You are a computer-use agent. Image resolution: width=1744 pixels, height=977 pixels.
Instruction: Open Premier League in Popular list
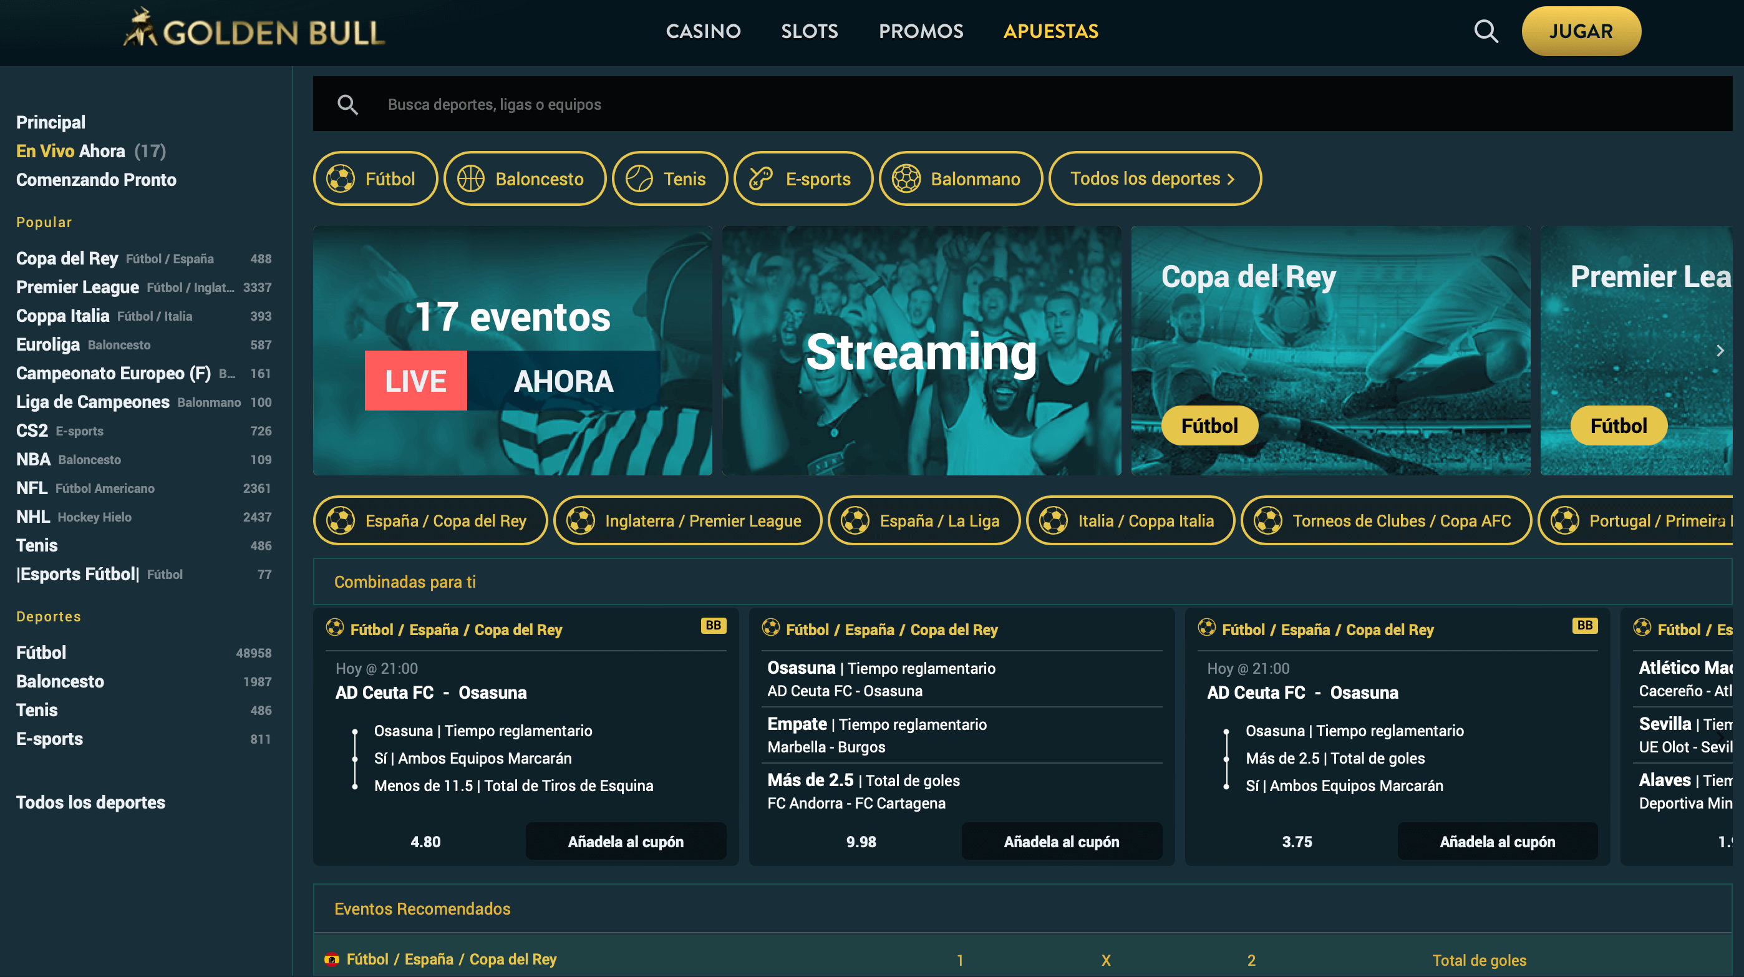tap(143, 287)
